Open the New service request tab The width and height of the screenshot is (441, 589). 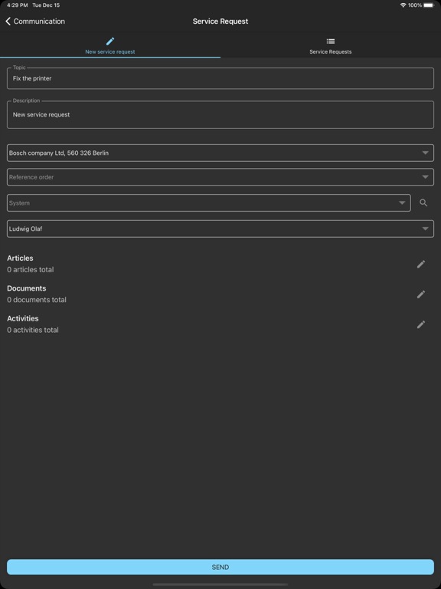coord(110,46)
